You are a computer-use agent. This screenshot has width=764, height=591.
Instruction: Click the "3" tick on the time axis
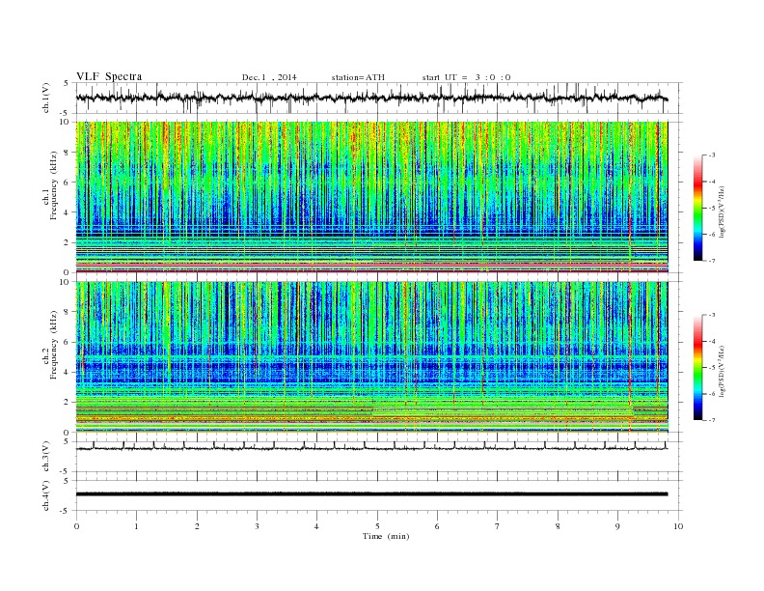[x=257, y=526]
